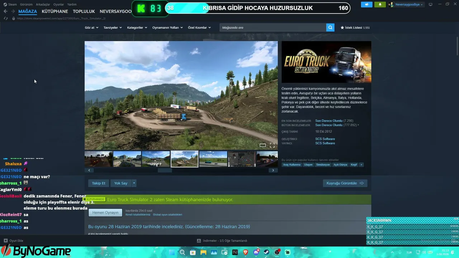Toggle theater mode on the screenshot viewer

coord(262,145)
